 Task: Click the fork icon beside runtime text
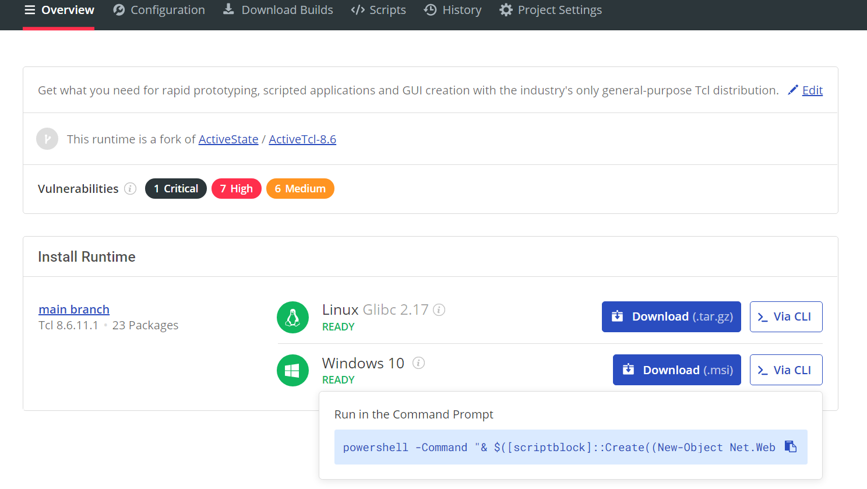(x=47, y=139)
